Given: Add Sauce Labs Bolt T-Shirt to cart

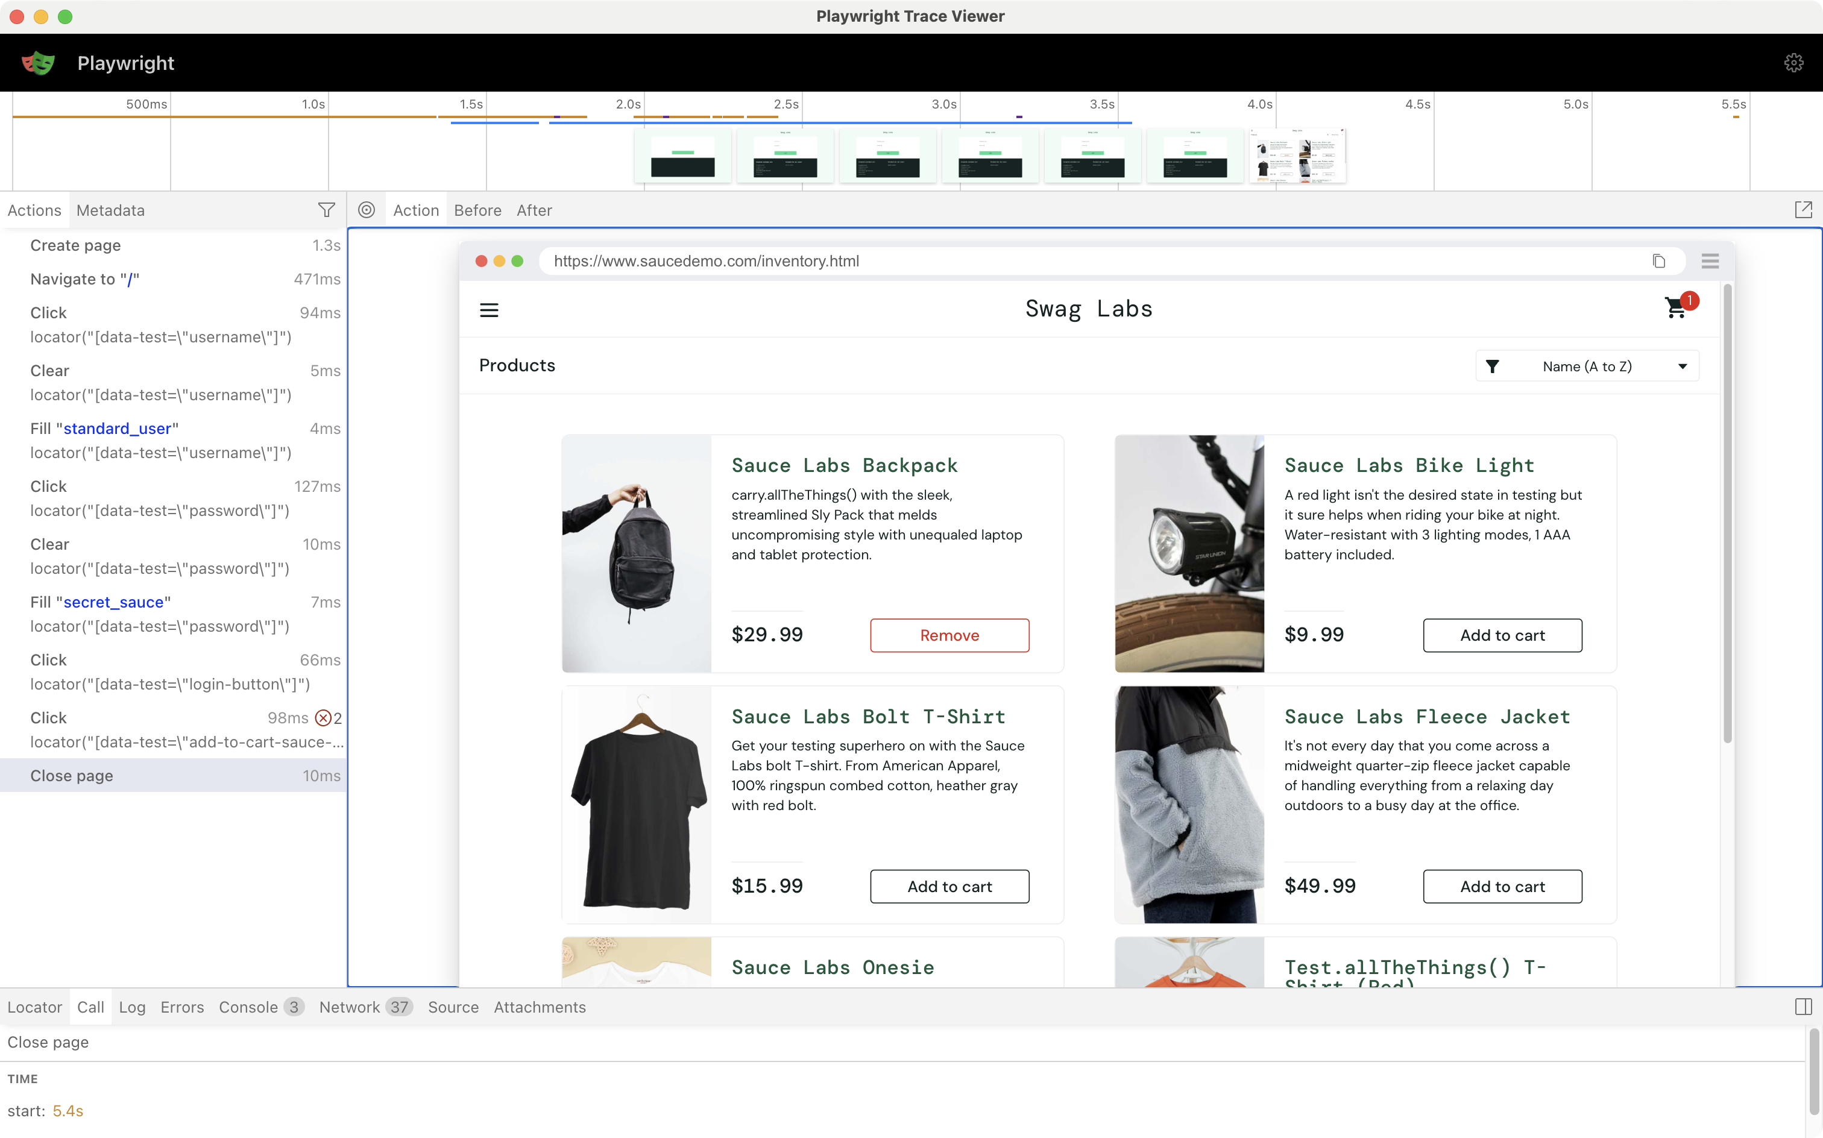Looking at the screenshot, I should tap(950, 887).
